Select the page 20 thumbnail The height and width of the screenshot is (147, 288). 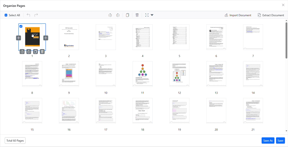click(x=216, y=111)
